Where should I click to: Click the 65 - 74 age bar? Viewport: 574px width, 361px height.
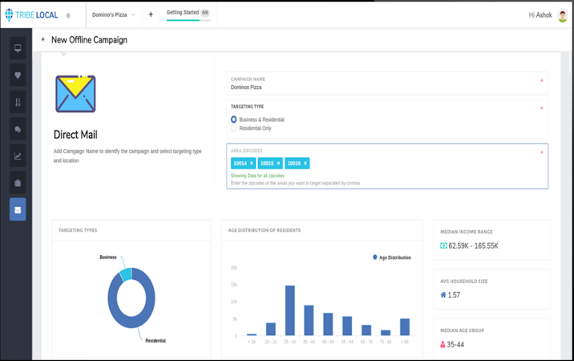tap(366, 331)
